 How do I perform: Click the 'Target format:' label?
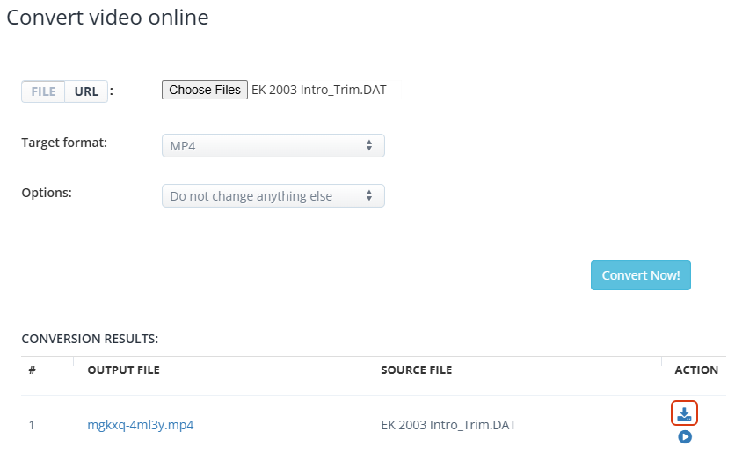[64, 142]
